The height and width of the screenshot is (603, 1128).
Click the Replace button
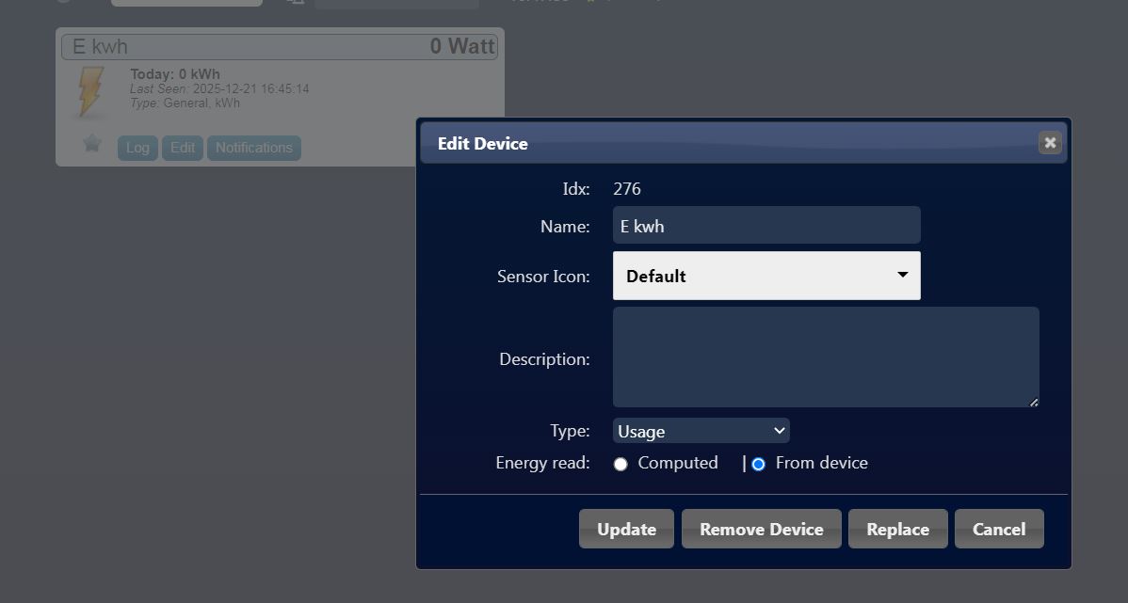click(897, 529)
